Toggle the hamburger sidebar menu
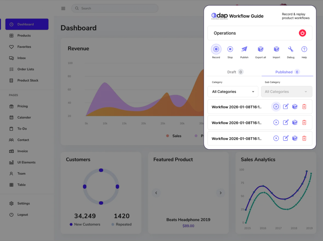The width and height of the screenshot is (323, 241). point(63,9)
